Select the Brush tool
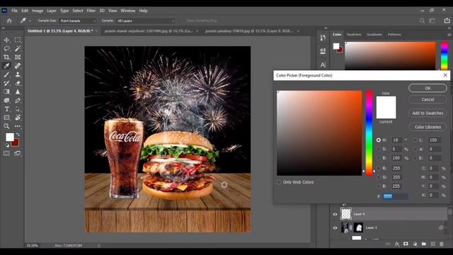Viewport: 453px width, 255px height. [6, 74]
